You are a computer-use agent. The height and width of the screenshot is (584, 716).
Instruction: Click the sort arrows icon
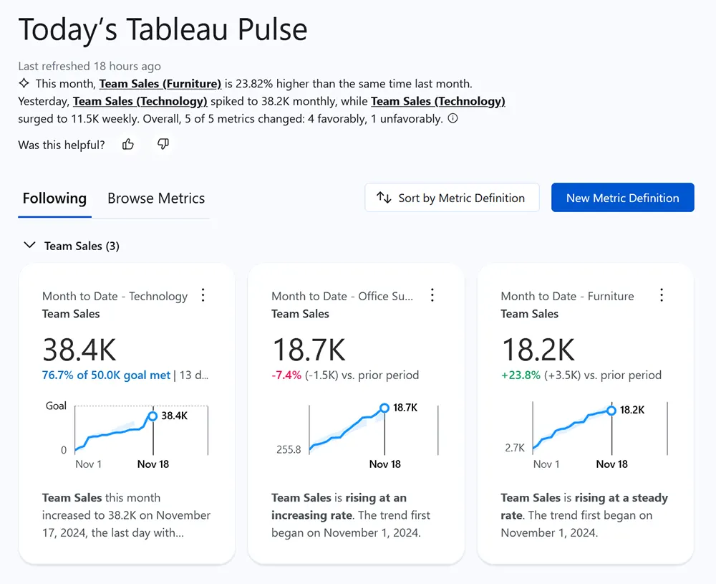point(384,198)
